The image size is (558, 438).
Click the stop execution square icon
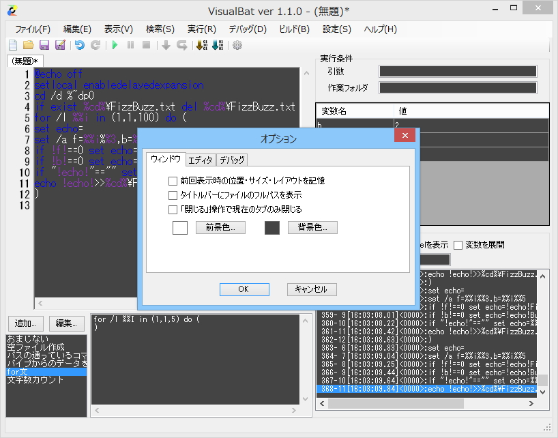click(146, 45)
